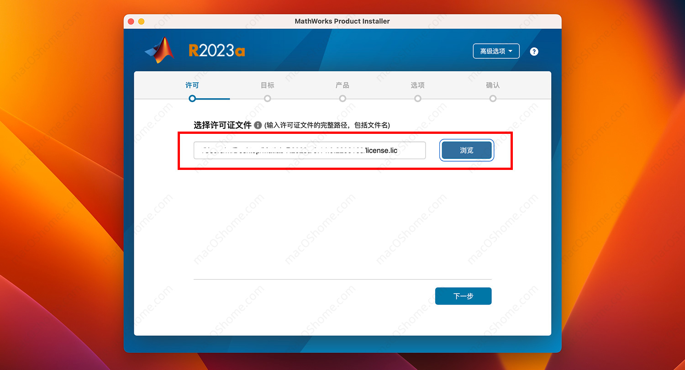Click the R2023a version label
The height and width of the screenshot is (370, 685).
click(217, 50)
